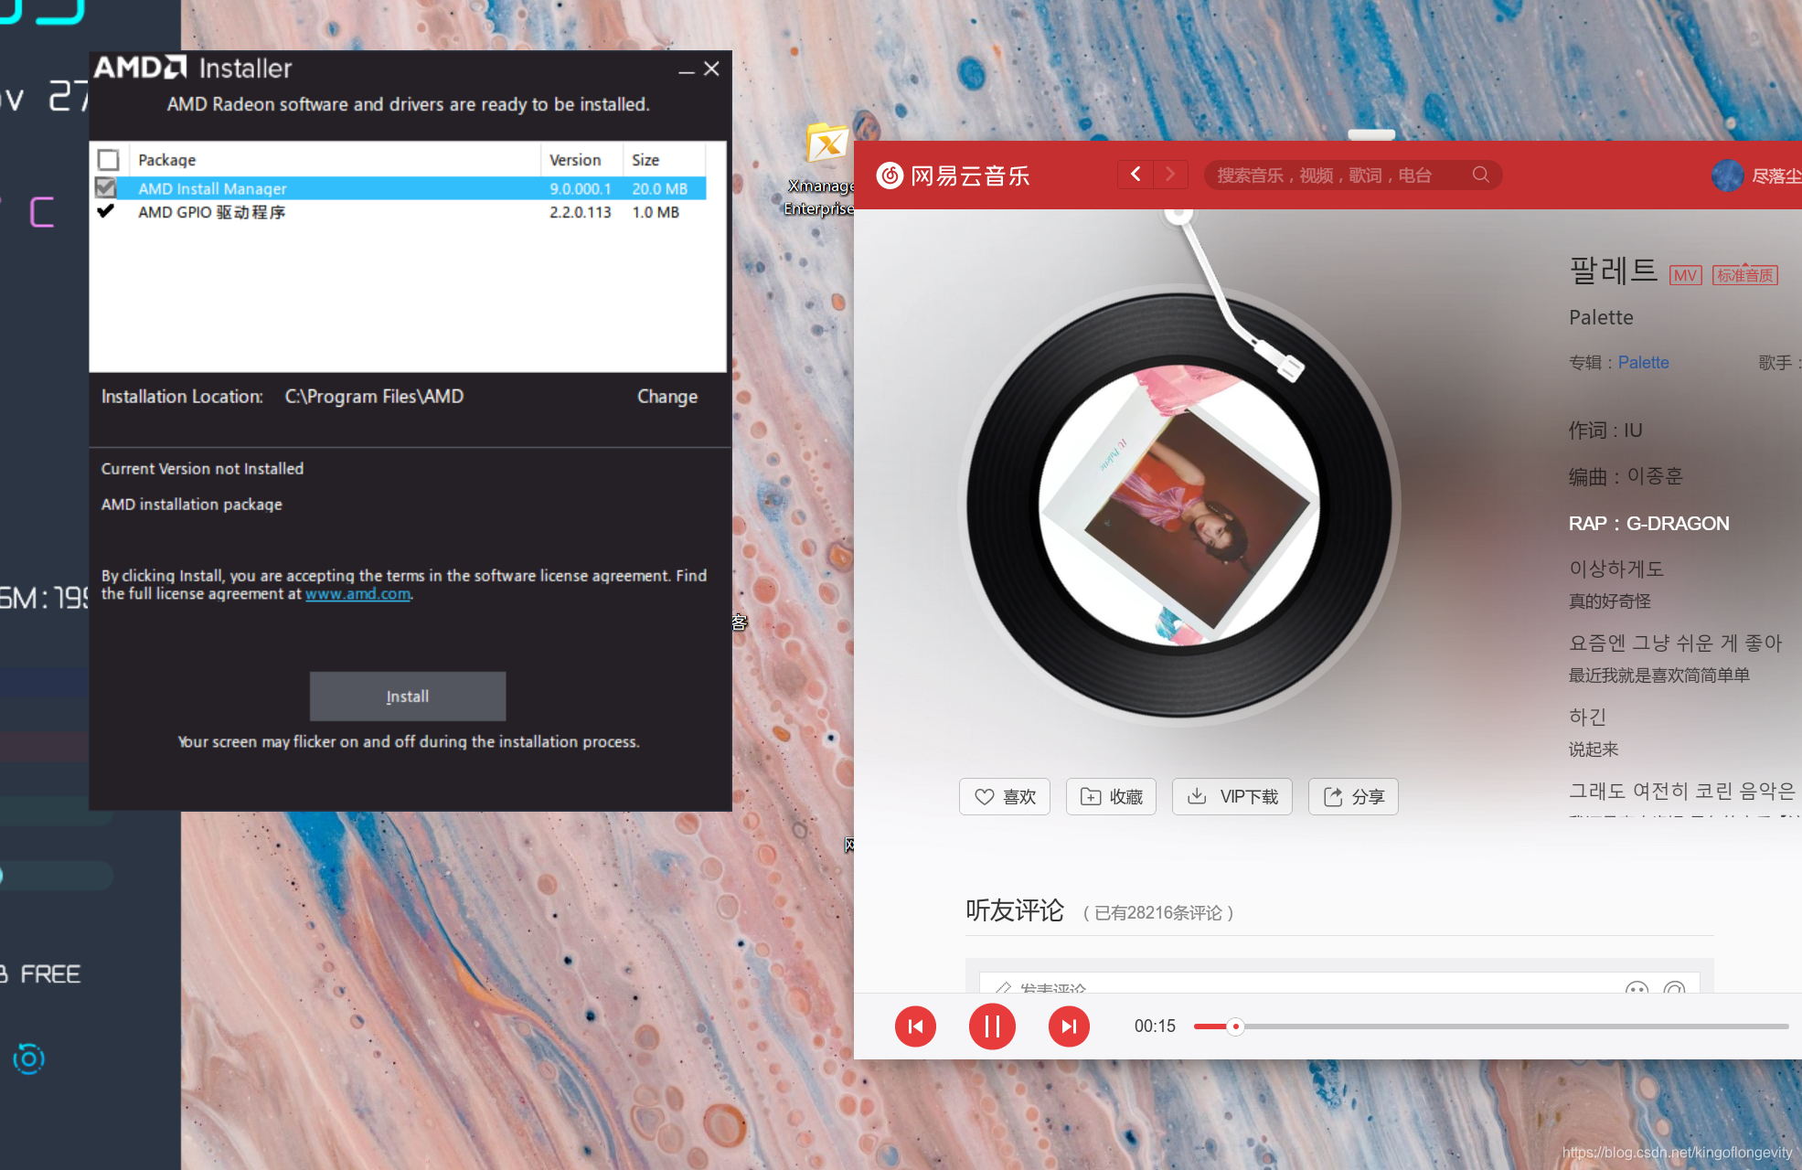
Task: Click the search magnifier icon
Action: point(1480,175)
